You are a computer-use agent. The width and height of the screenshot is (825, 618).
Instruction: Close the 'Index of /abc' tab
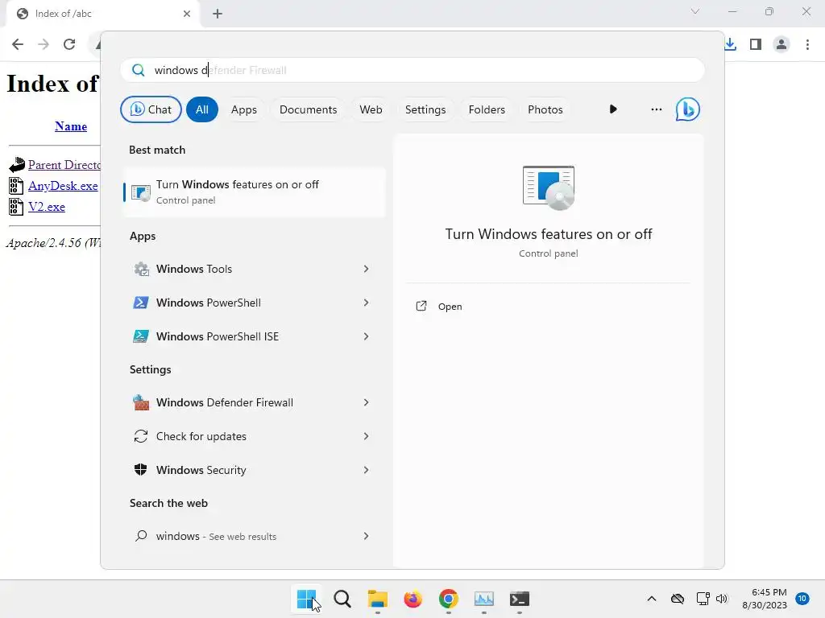pos(186,14)
